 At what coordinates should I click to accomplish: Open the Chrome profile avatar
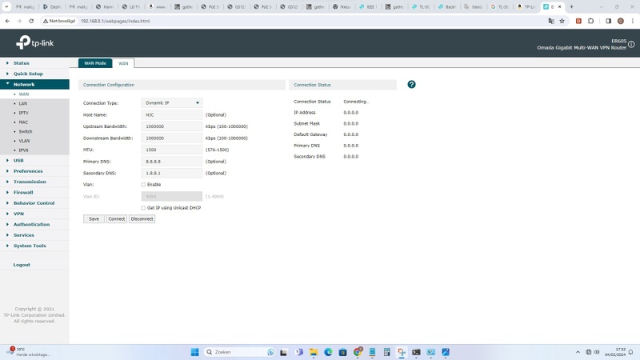pyautogui.click(x=621, y=21)
